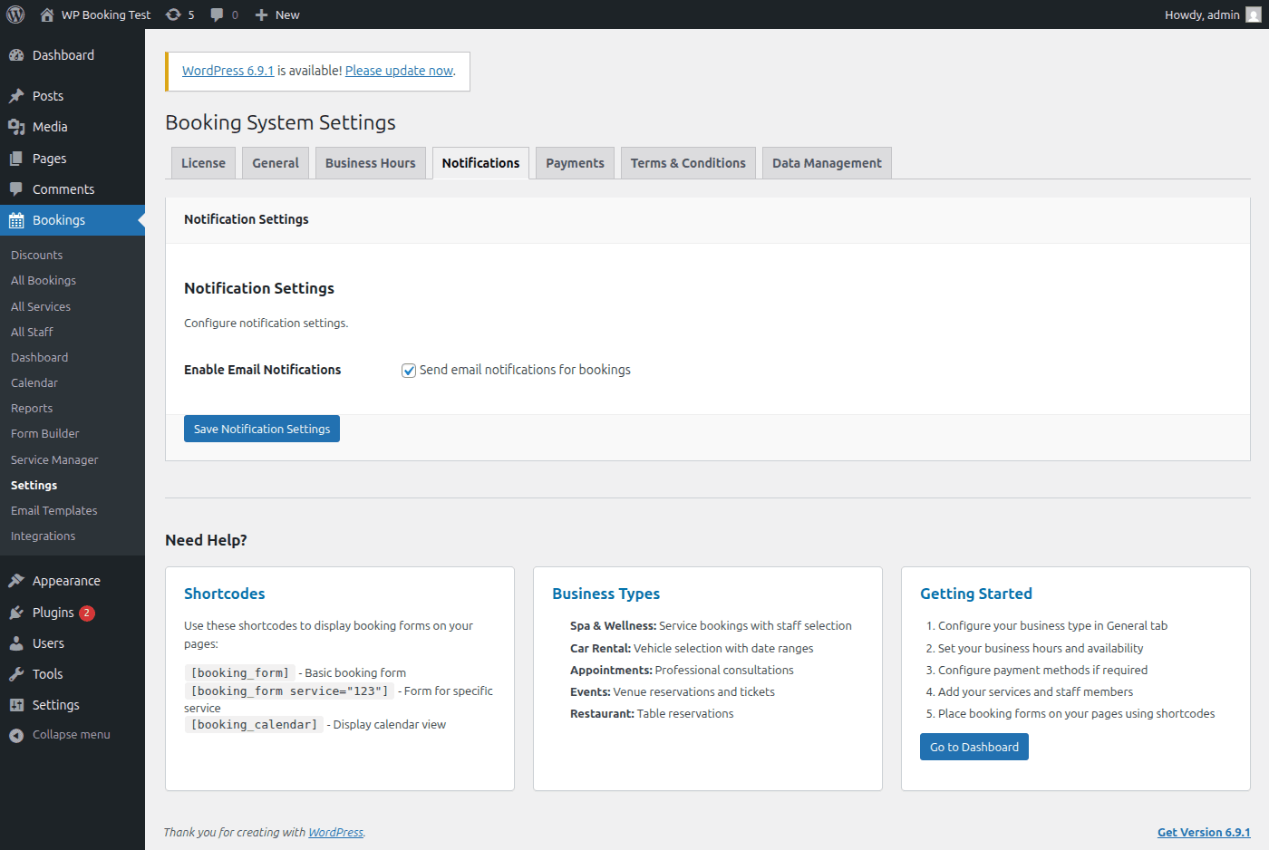
Task: Open Media from the sidebar
Action: (x=50, y=127)
